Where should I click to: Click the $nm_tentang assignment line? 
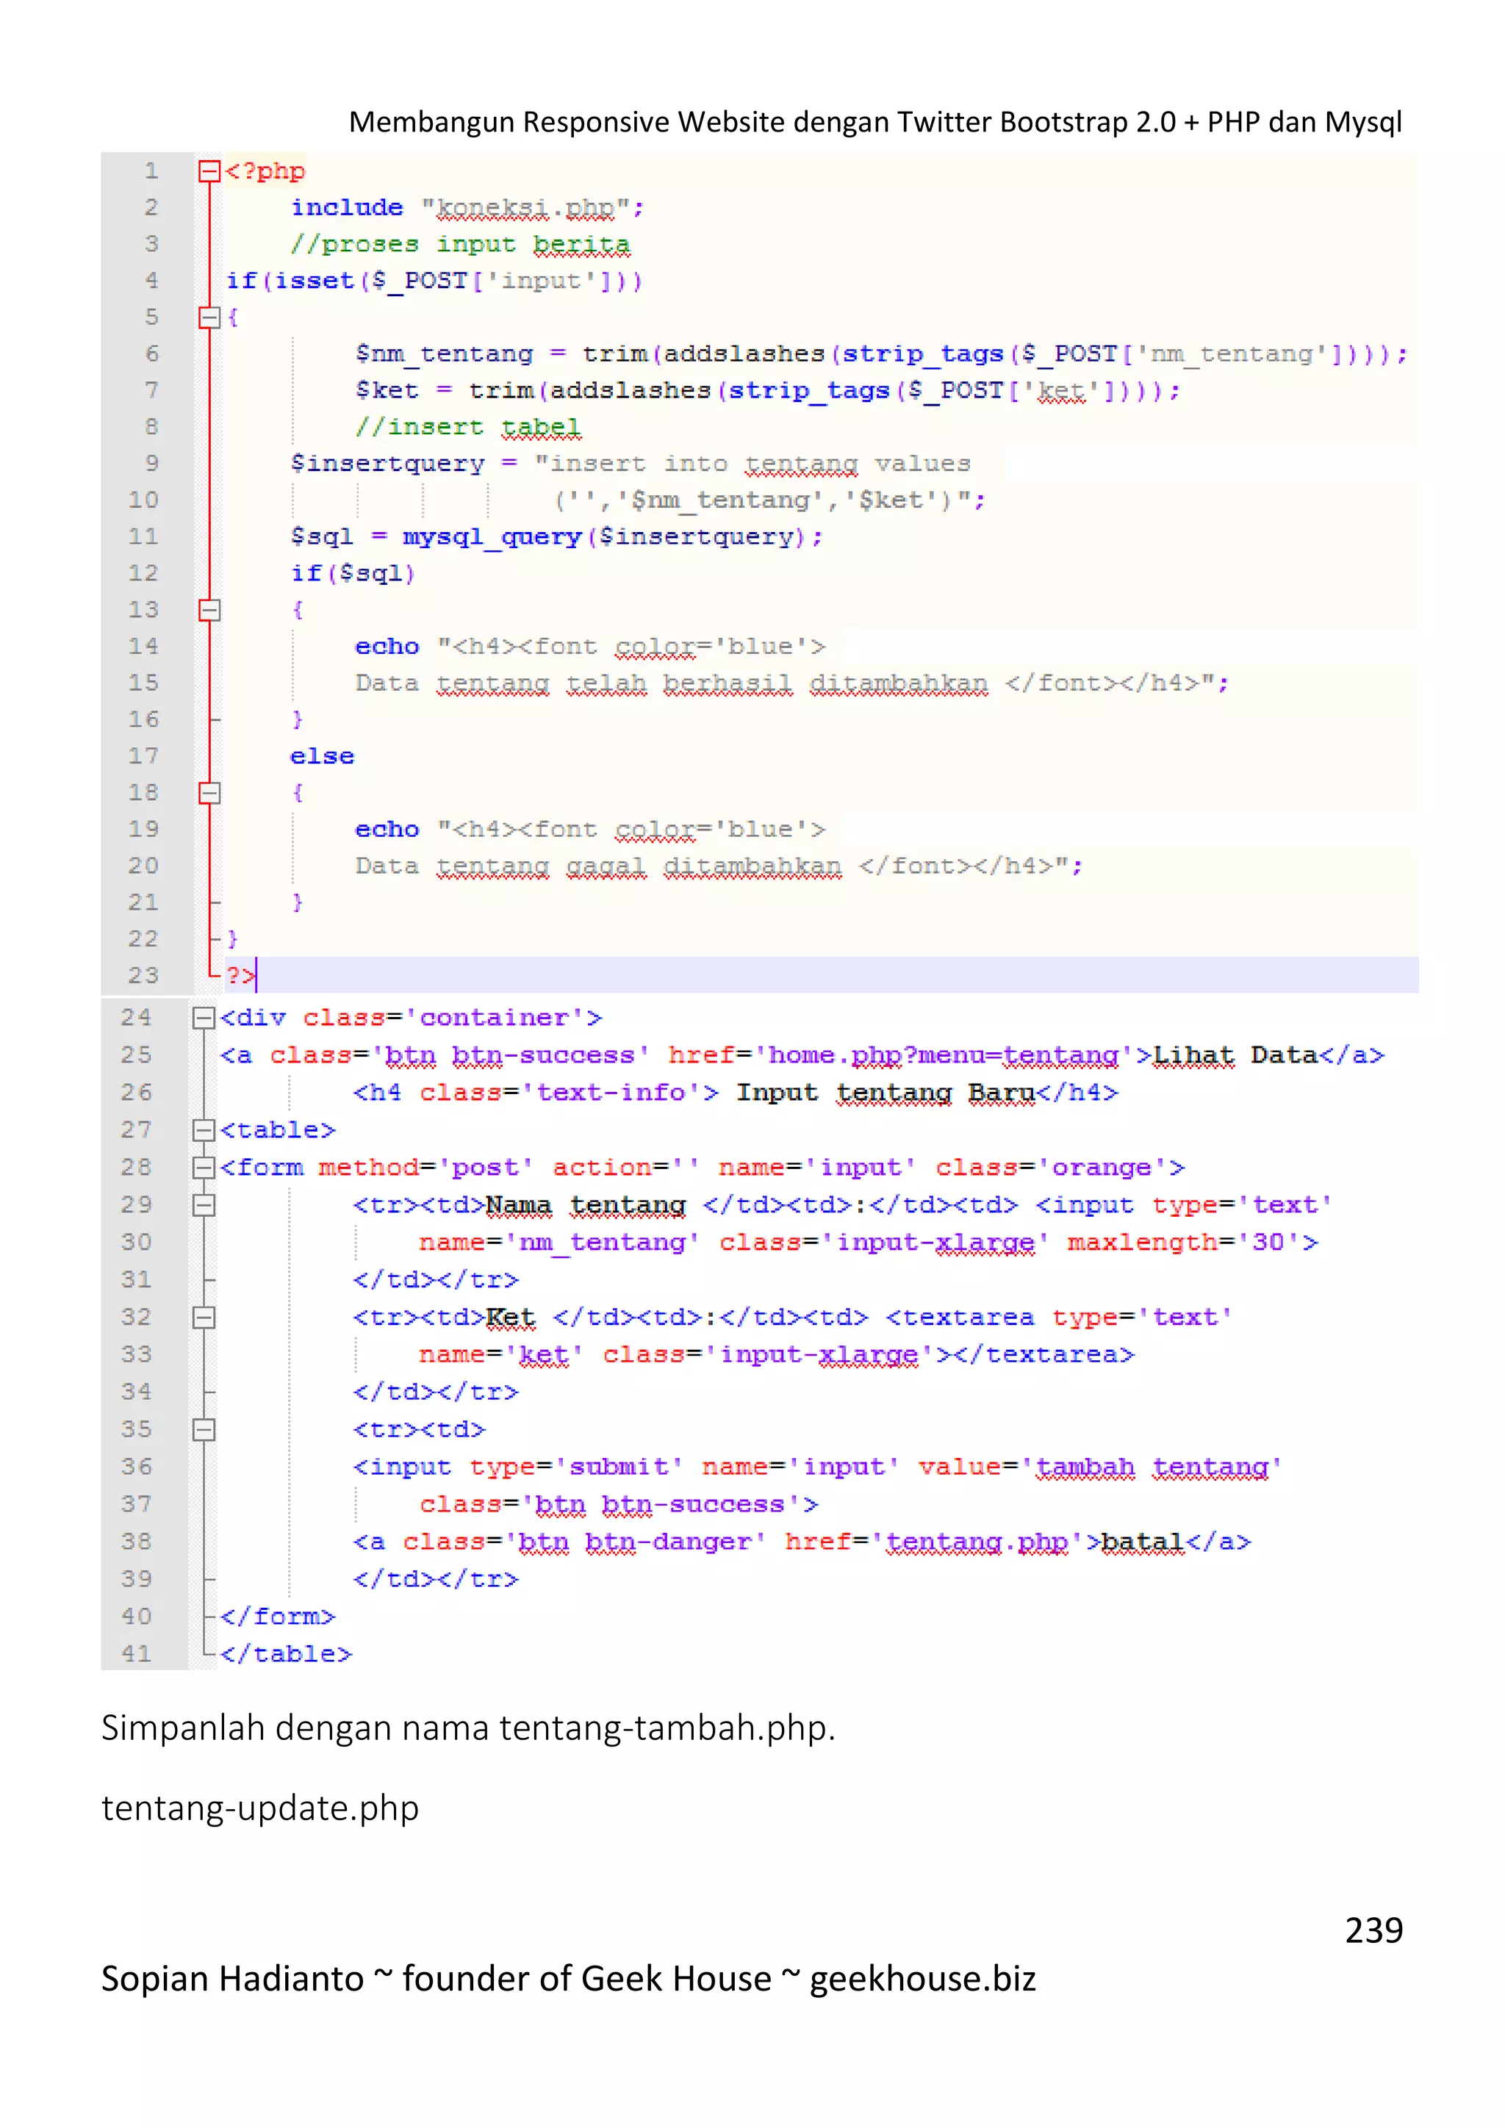coord(881,354)
